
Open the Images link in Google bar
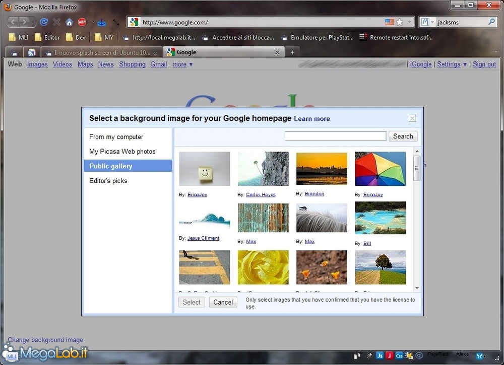tap(37, 64)
